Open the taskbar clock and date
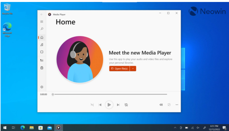The height and width of the screenshot is (131, 229). 214,128
